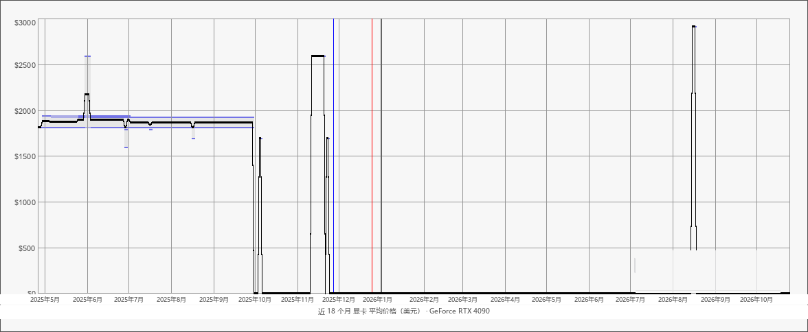The height and width of the screenshot is (332, 808).
Task: Select the 2026年10月 x-axis label
Action: (x=757, y=300)
